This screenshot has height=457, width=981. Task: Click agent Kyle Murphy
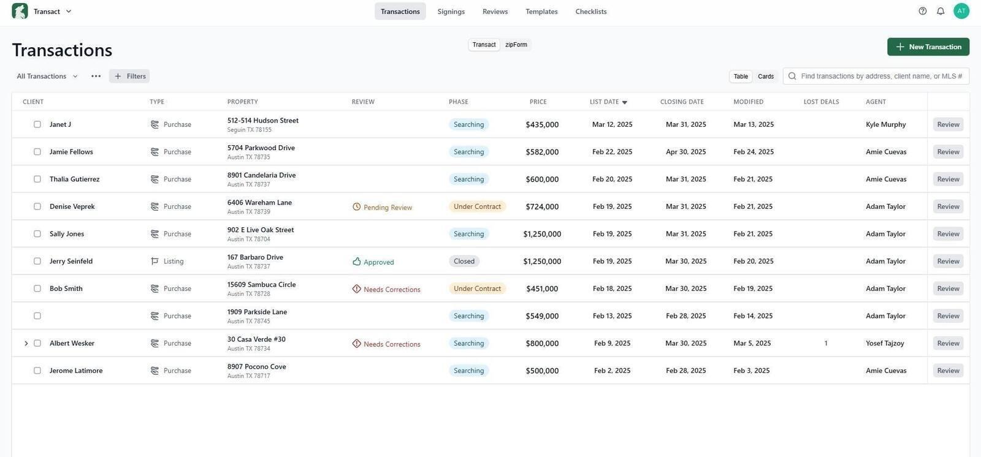[886, 124]
